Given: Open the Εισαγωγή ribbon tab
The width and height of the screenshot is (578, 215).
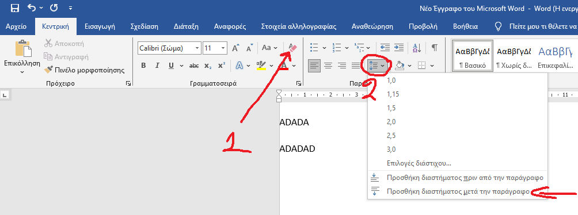Looking at the screenshot, I should click(x=100, y=26).
